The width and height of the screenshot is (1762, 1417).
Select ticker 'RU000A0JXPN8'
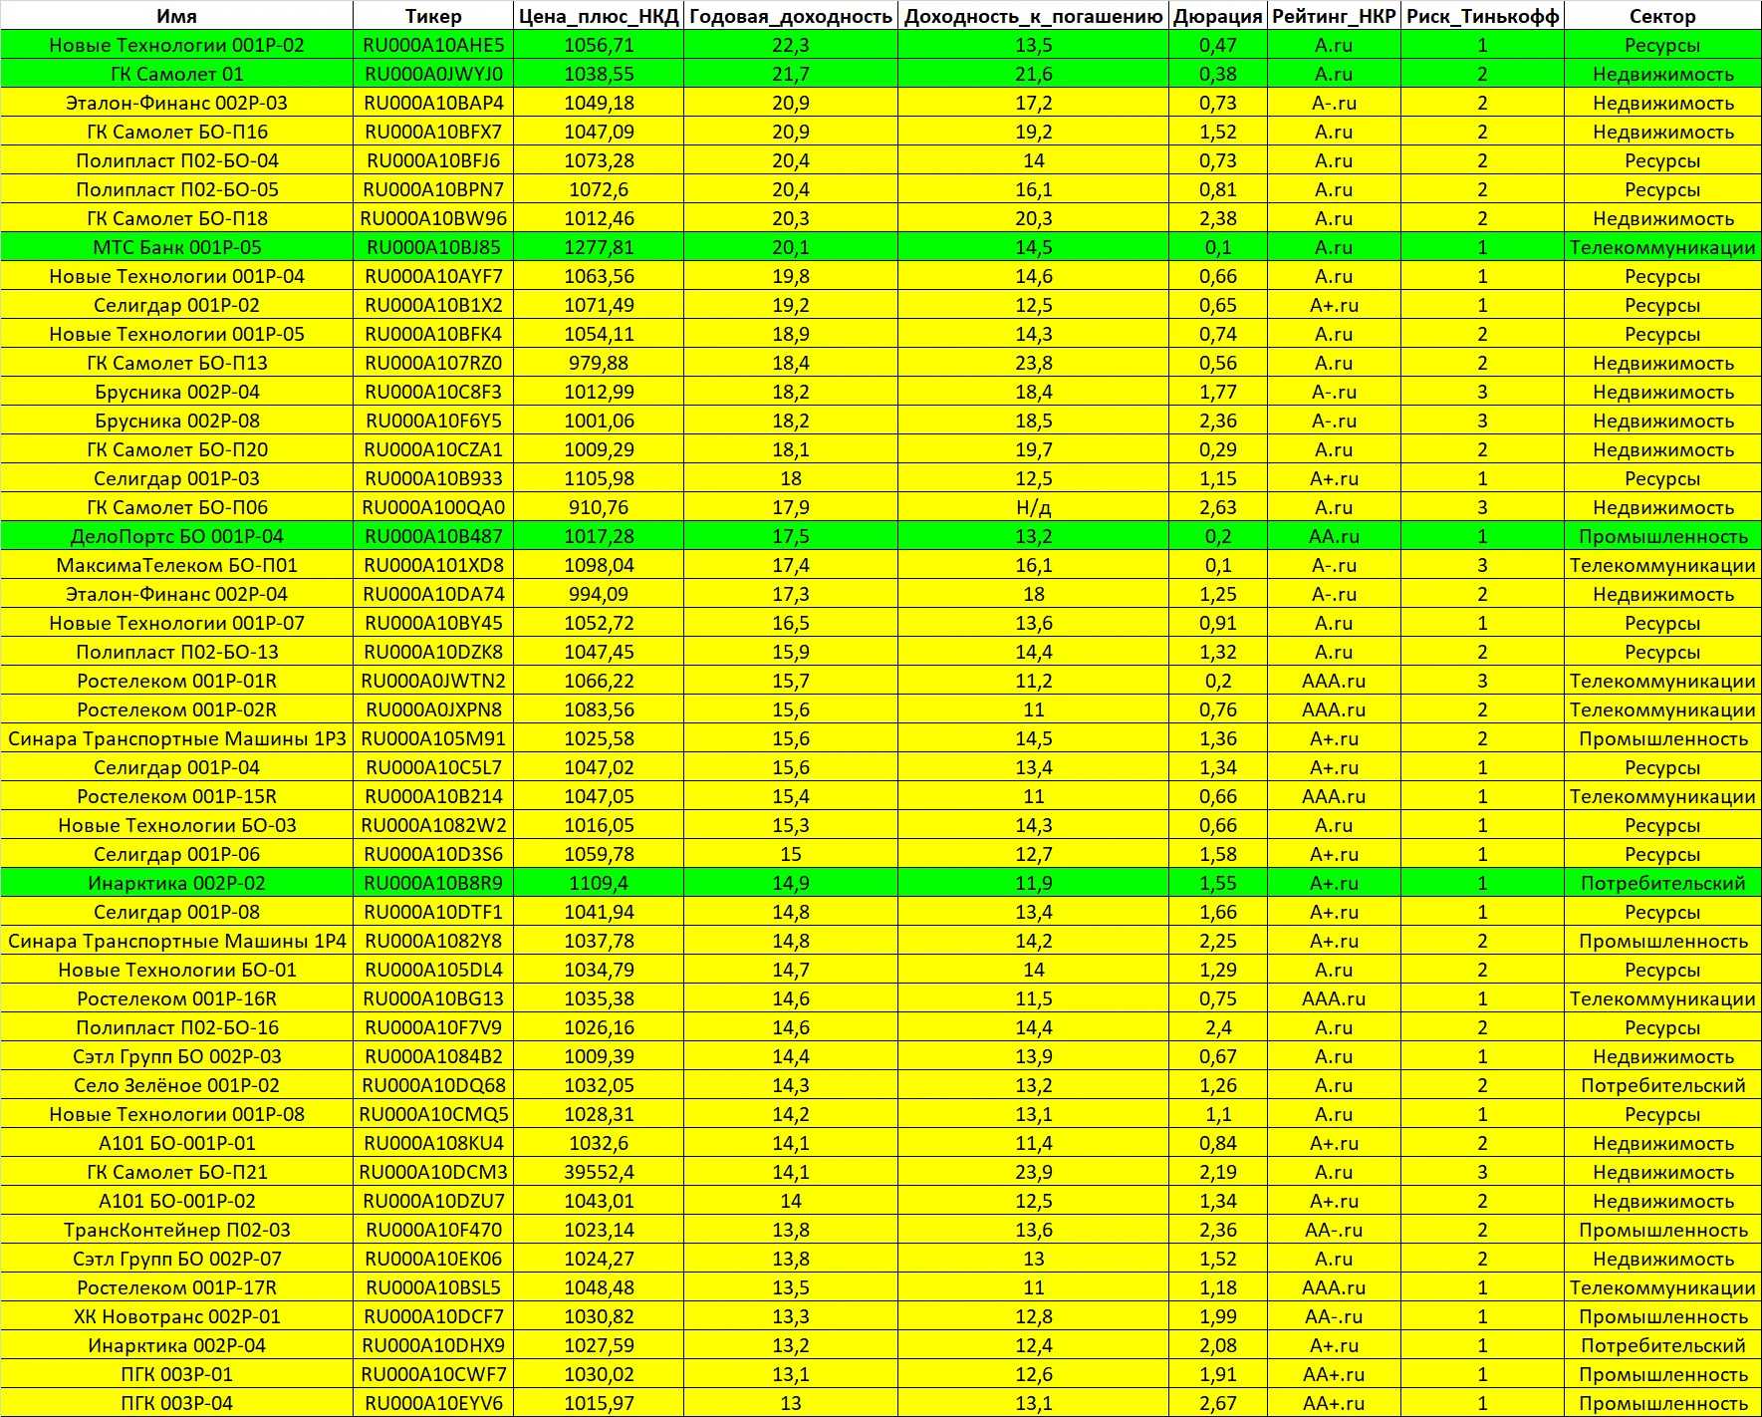434,709
